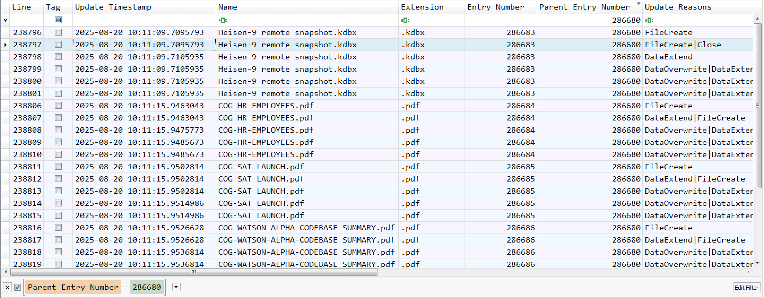The height and width of the screenshot is (298, 764).
Task: Sort by the Name column header
Action: coord(228,7)
